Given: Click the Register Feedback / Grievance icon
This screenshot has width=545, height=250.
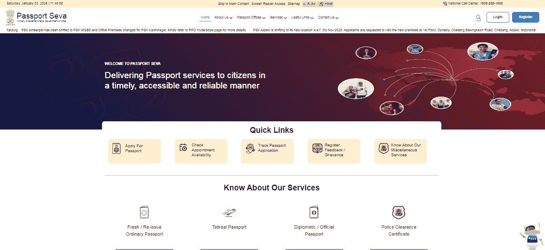Looking at the screenshot, I should click(x=317, y=148).
